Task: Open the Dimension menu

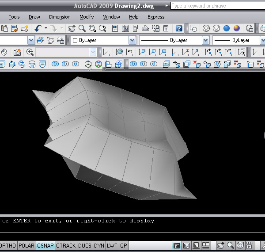Action: [x=60, y=17]
